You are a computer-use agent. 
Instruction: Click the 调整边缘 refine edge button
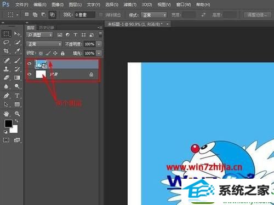tap(258, 15)
